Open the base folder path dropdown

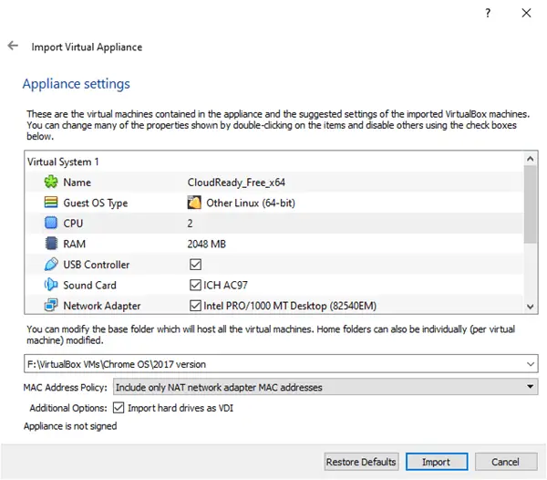click(x=531, y=364)
